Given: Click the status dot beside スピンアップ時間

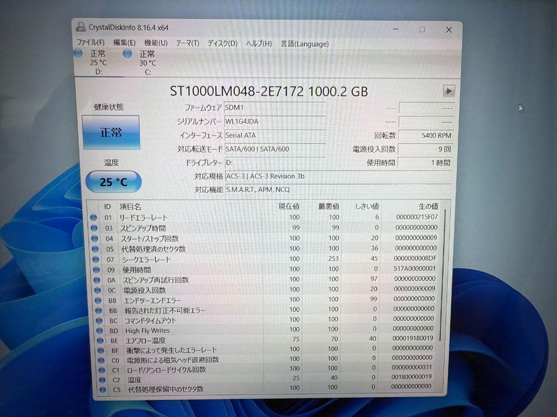Looking at the screenshot, I should pyautogui.click(x=93, y=228).
